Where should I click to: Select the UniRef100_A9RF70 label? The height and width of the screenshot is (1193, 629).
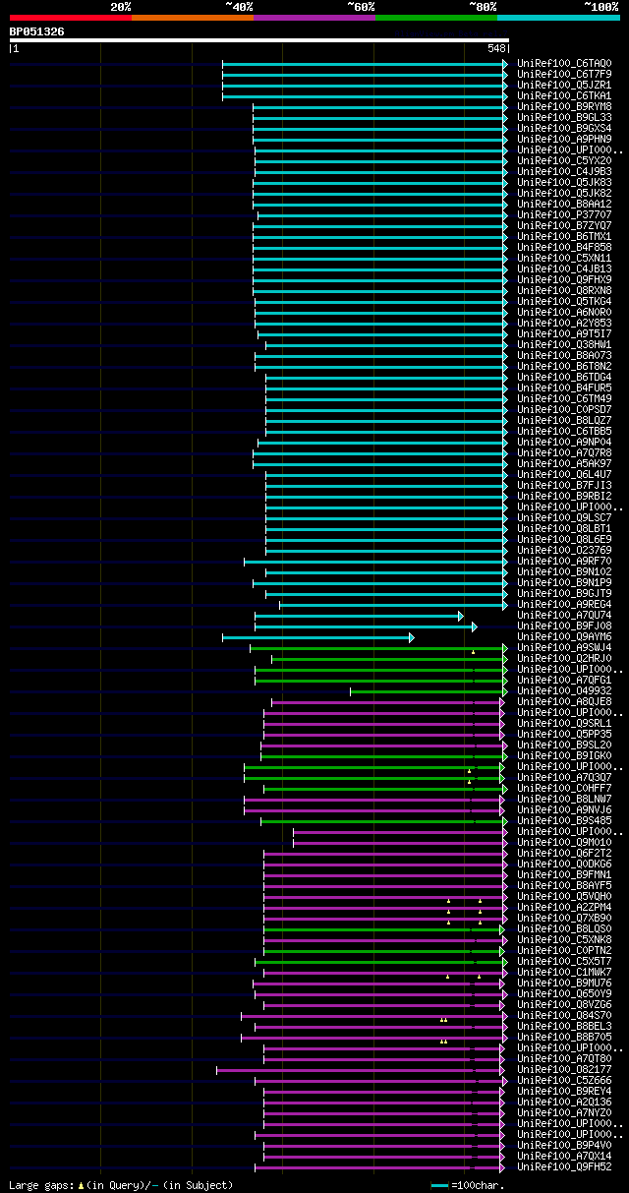point(564,561)
